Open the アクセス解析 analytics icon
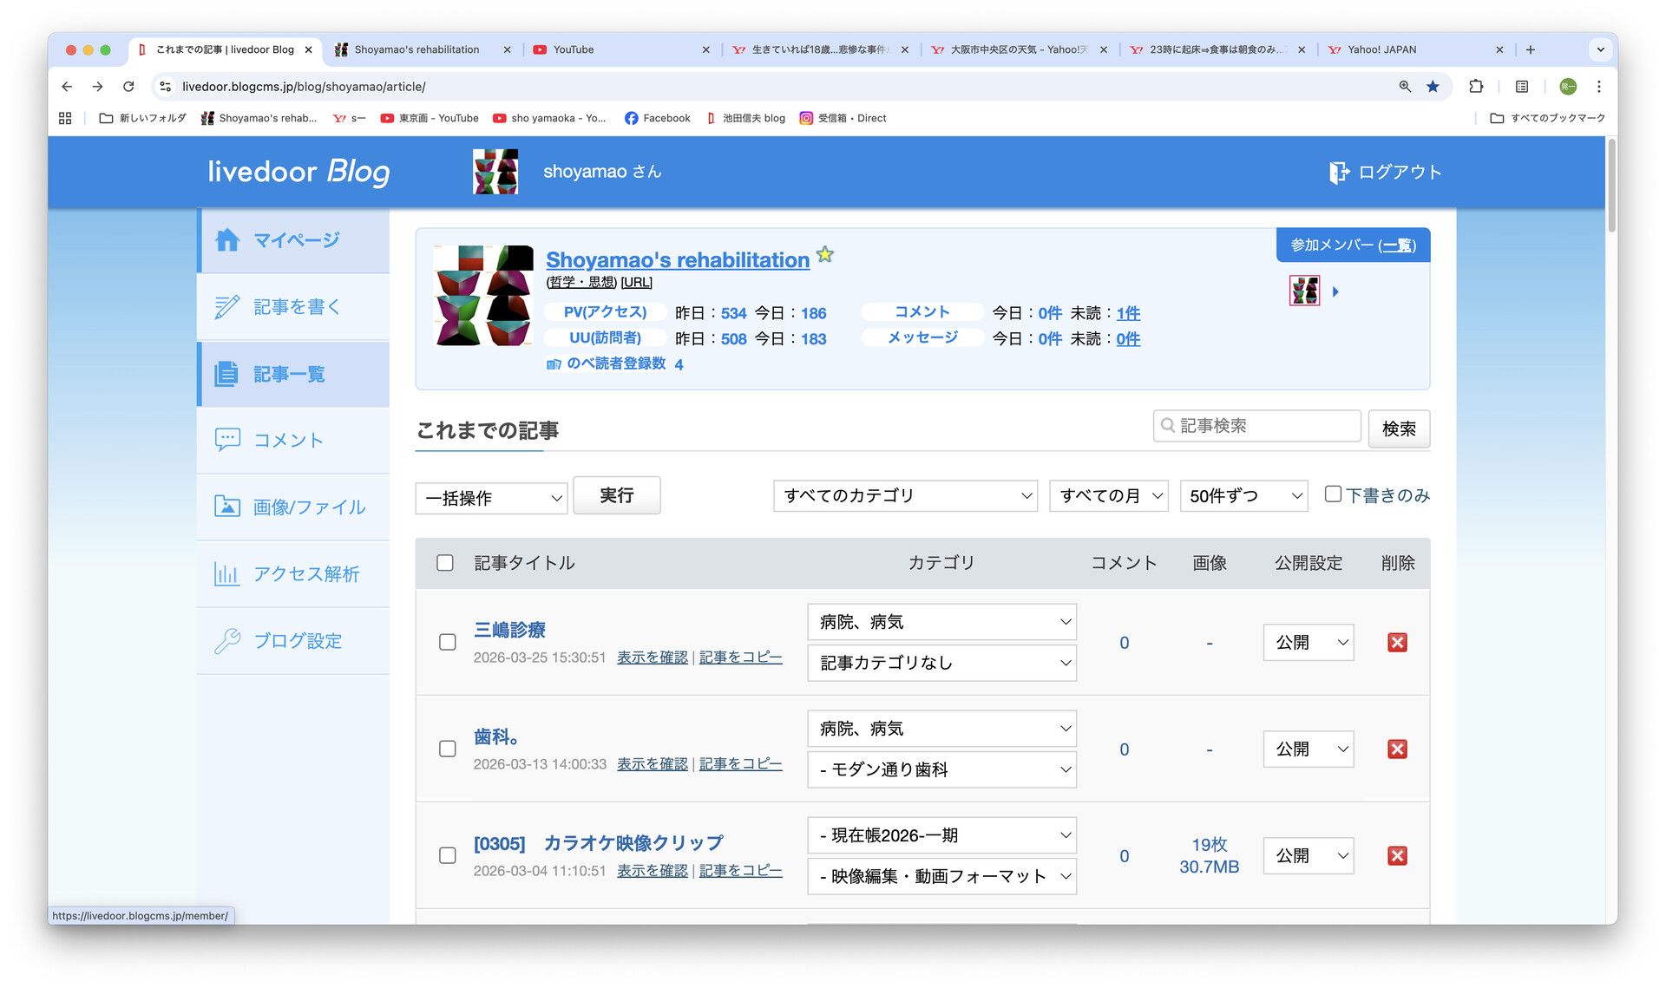Image resolution: width=1666 pixels, height=988 pixels. (227, 573)
